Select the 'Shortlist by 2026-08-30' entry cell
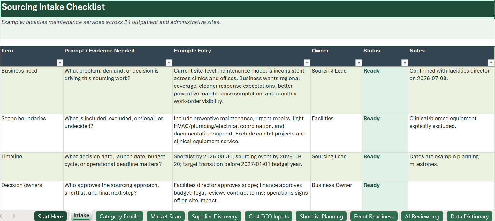 click(x=241, y=167)
